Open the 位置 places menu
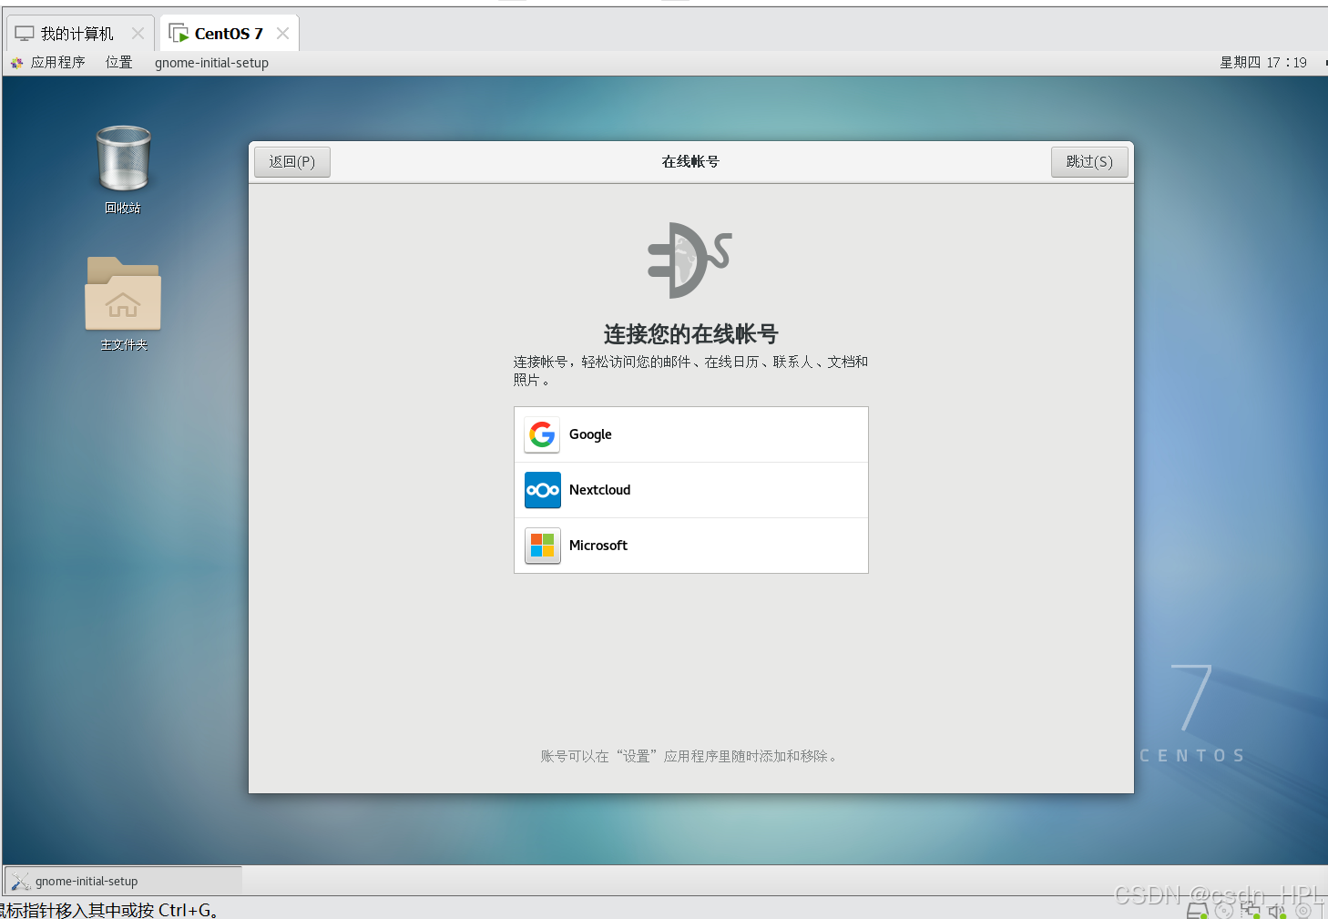1328x919 pixels. pyautogui.click(x=118, y=62)
